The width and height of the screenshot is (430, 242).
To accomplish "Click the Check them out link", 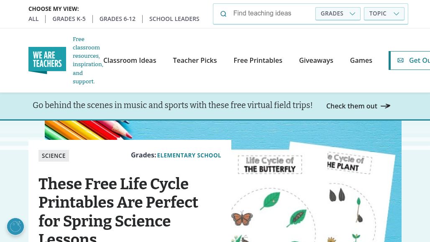I will coord(352,106).
